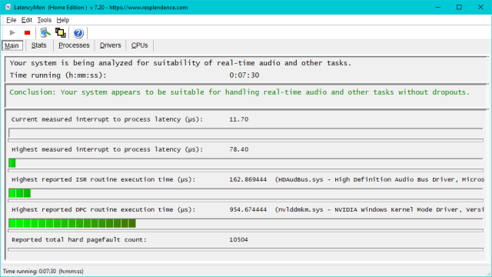Stop monitoring with the red square button
The height and width of the screenshot is (277, 492).
pyautogui.click(x=28, y=32)
